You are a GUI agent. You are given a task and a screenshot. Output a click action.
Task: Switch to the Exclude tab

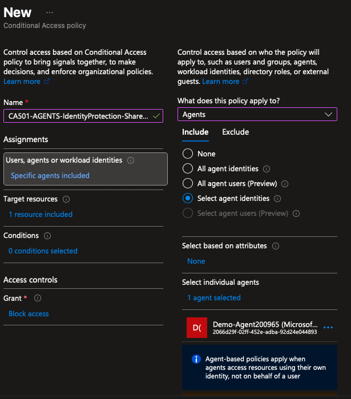(236, 132)
